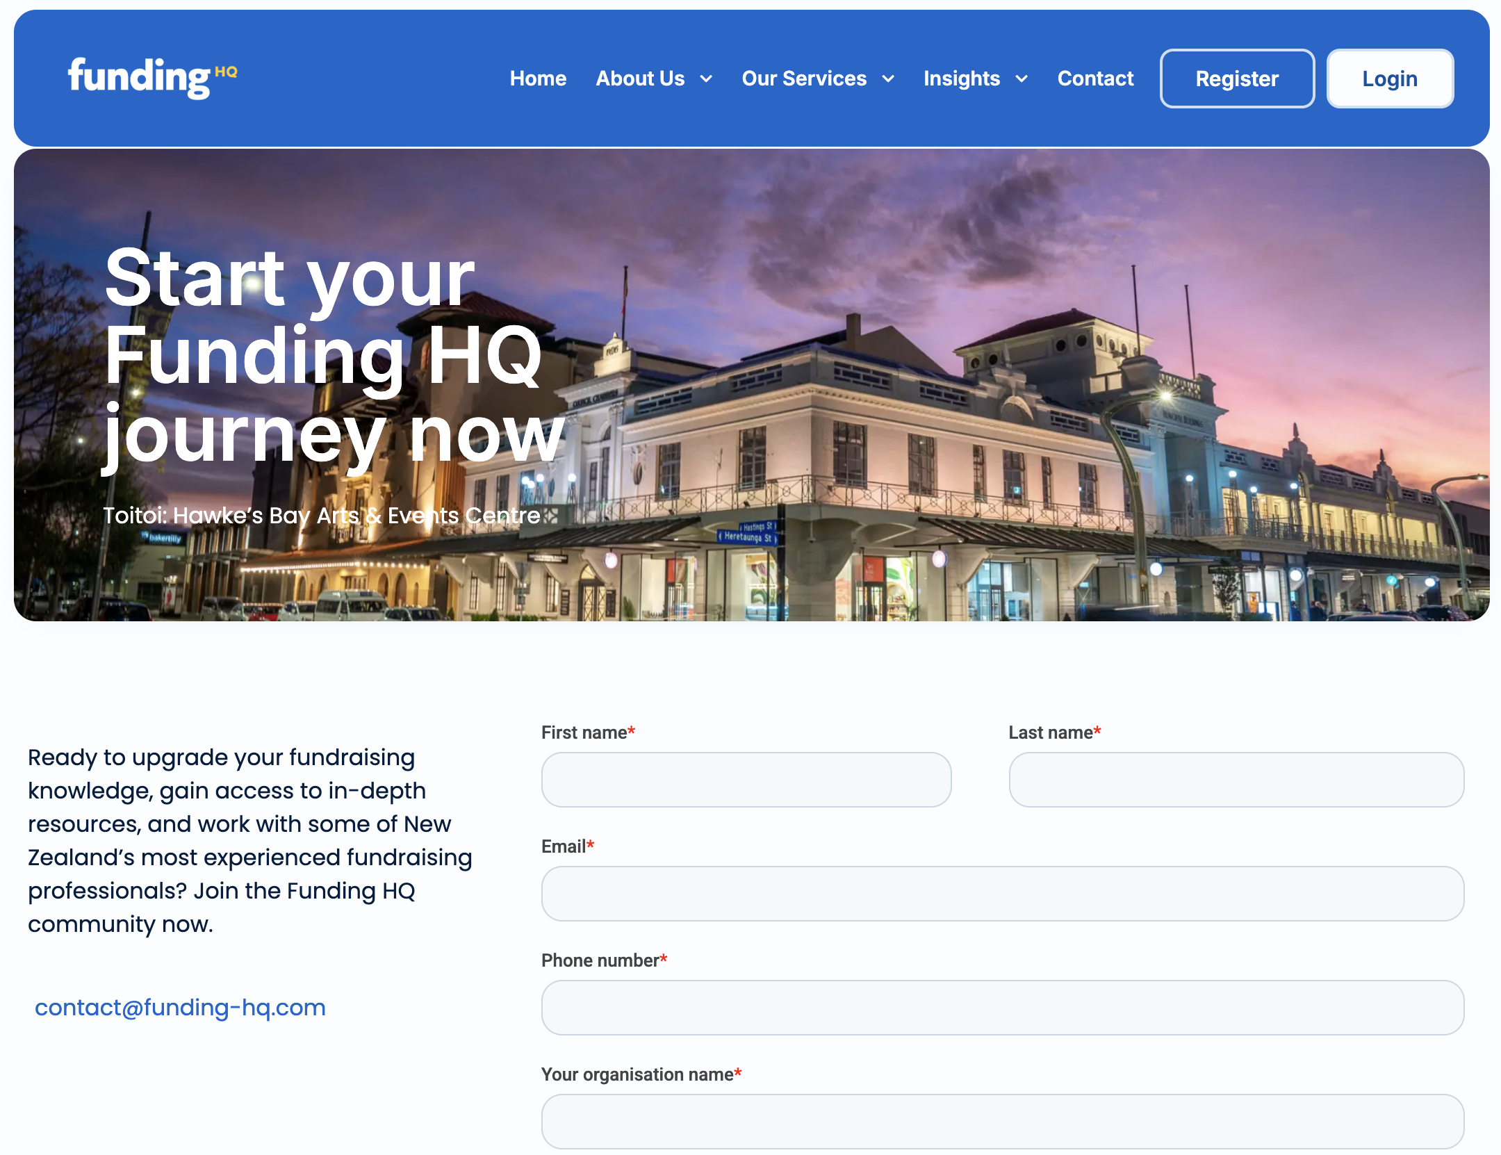Click the Toitoi: Hawke's Bay Arts & Events Centre caption

(322, 516)
